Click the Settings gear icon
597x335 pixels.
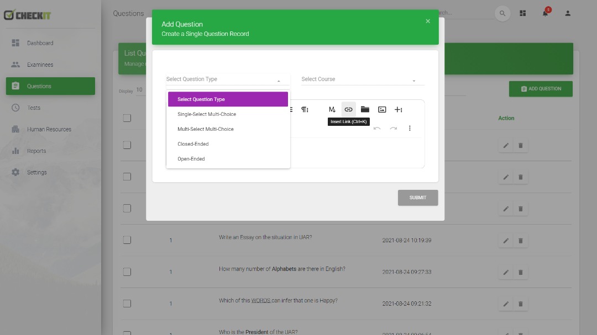pyautogui.click(x=15, y=172)
